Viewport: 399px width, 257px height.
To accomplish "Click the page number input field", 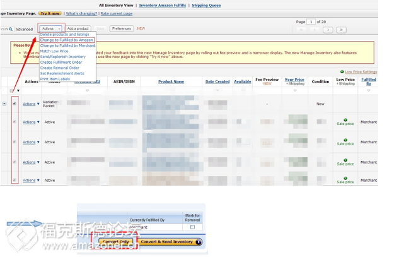I will coord(311,21).
